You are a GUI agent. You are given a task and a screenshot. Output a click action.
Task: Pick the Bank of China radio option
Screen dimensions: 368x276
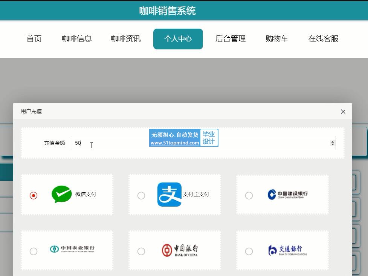pyautogui.click(x=141, y=251)
